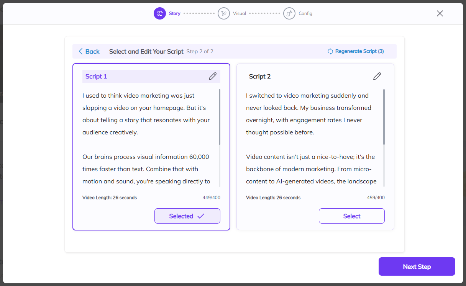
Task: Click into Script 1 text body
Action: [149, 138]
